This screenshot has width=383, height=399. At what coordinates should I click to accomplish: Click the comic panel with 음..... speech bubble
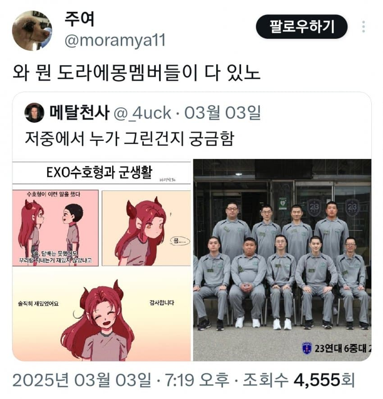click(x=146, y=228)
